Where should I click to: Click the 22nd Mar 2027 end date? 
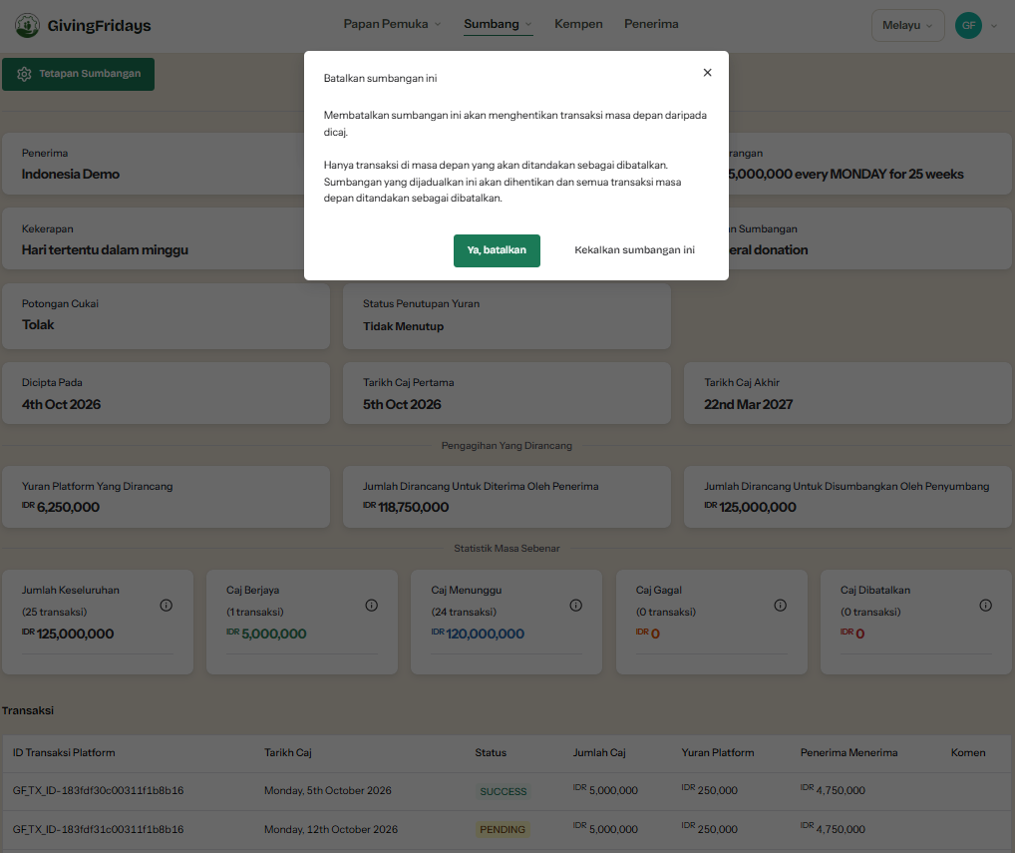tap(749, 405)
